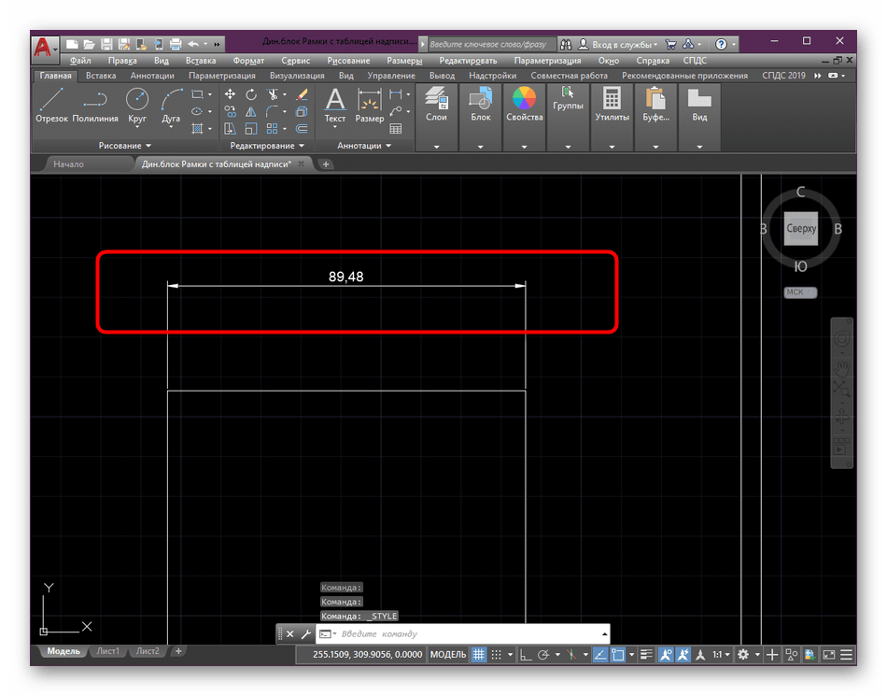This screenshot has height=696, width=887.
Task: Toggle object snap in status bar
Action: point(618,655)
